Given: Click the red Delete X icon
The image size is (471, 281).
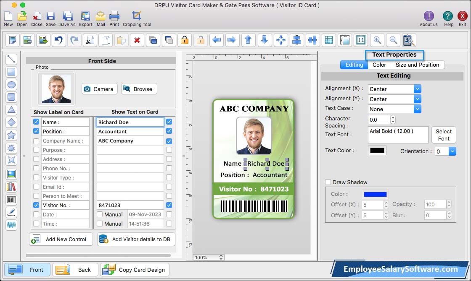Looking at the screenshot, I should point(137,40).
